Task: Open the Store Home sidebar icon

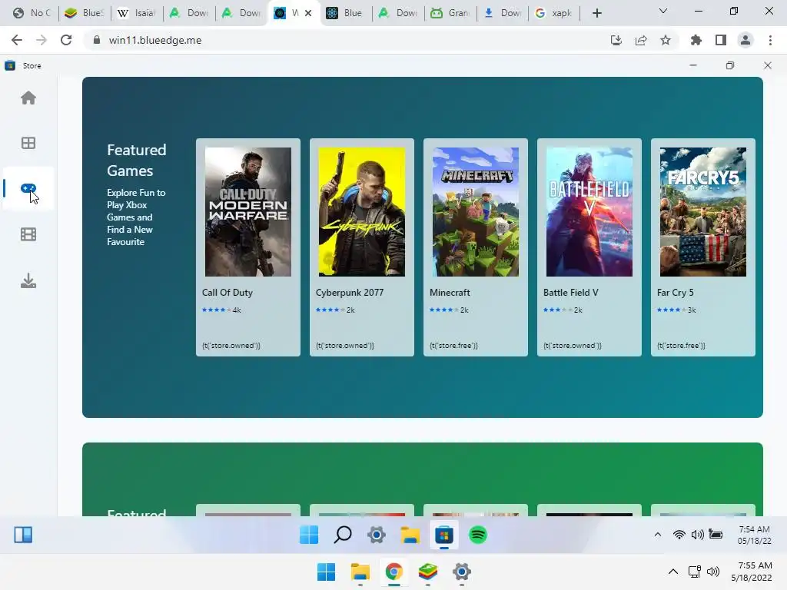Action: coord(28,98)
